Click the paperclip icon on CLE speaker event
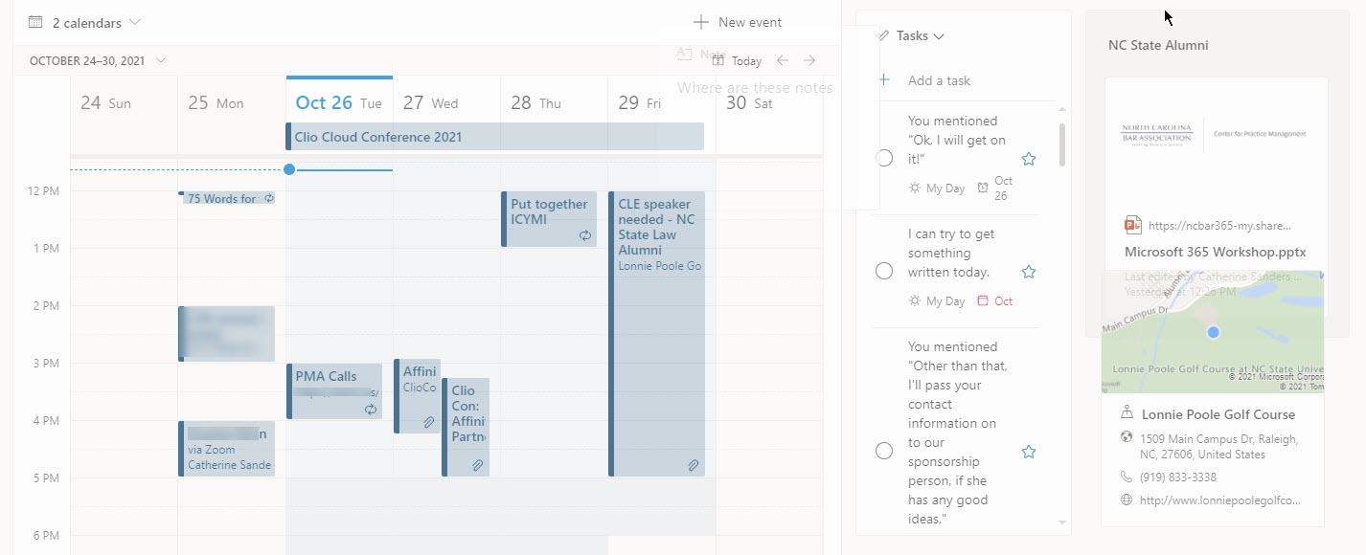 (x=693, y=466)
